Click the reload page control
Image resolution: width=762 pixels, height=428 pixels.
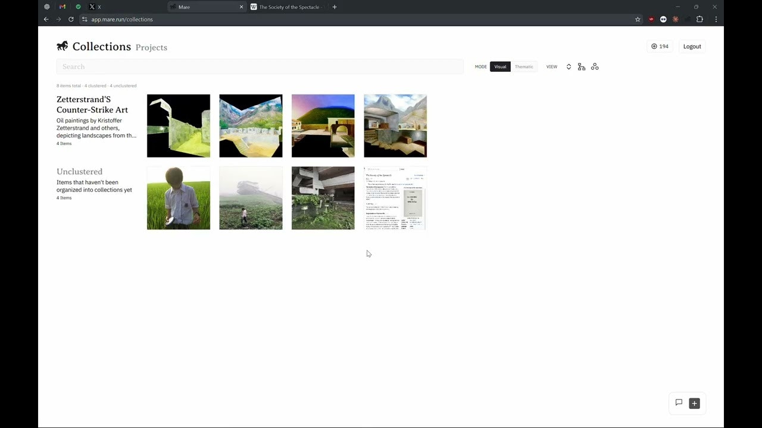tap(71, 19)
